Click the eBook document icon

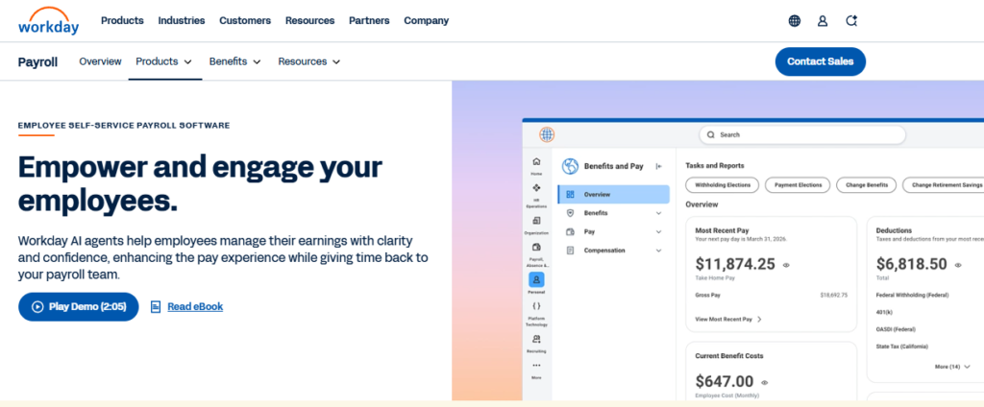(x=156, y=306)
